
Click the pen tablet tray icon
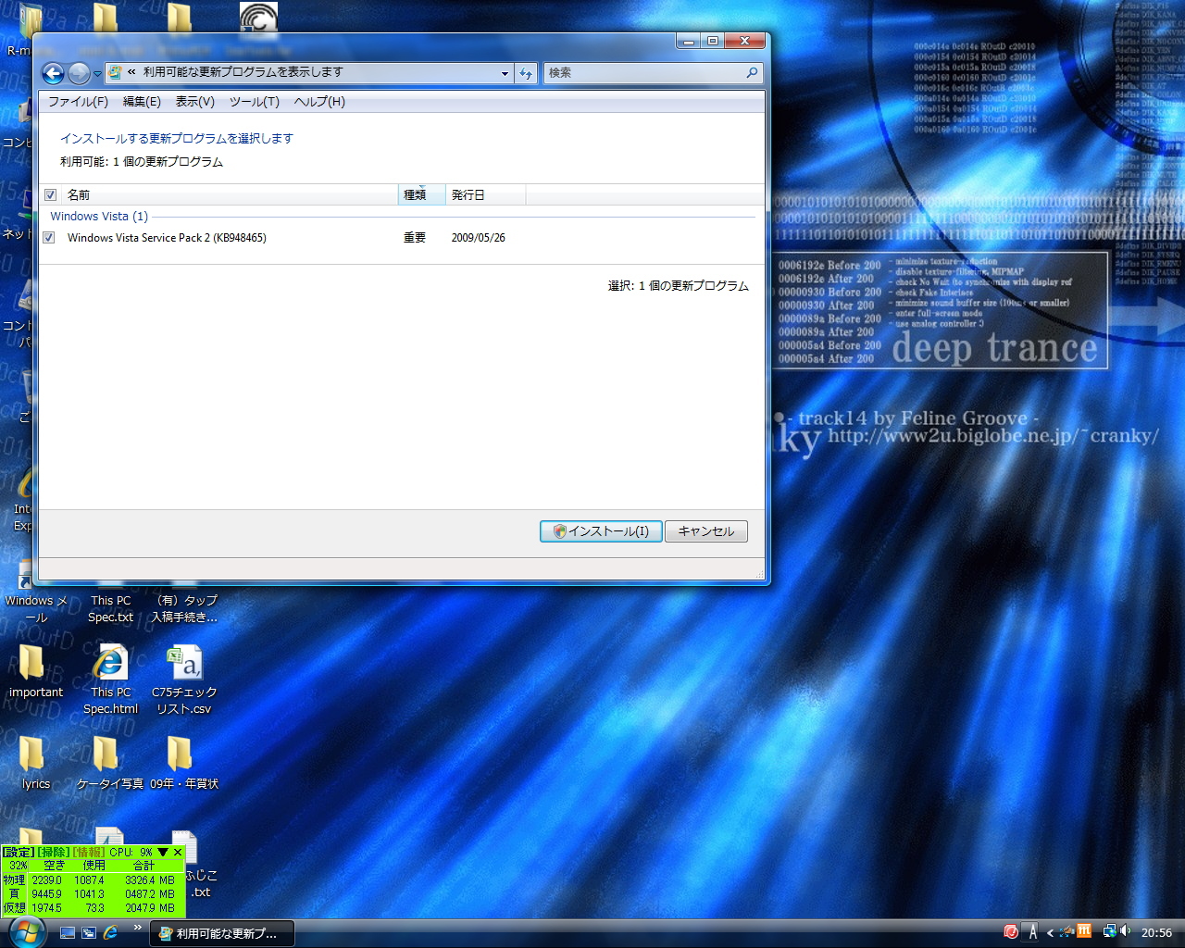1067,932
